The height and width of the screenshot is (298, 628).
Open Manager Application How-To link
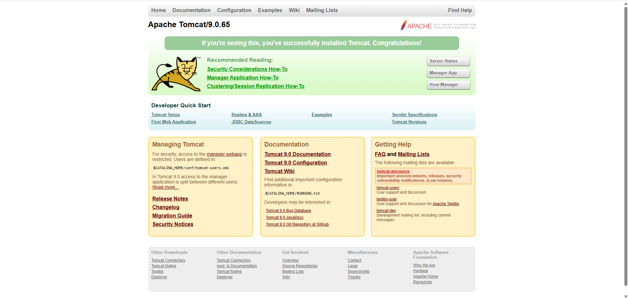[x=243, y=78]
